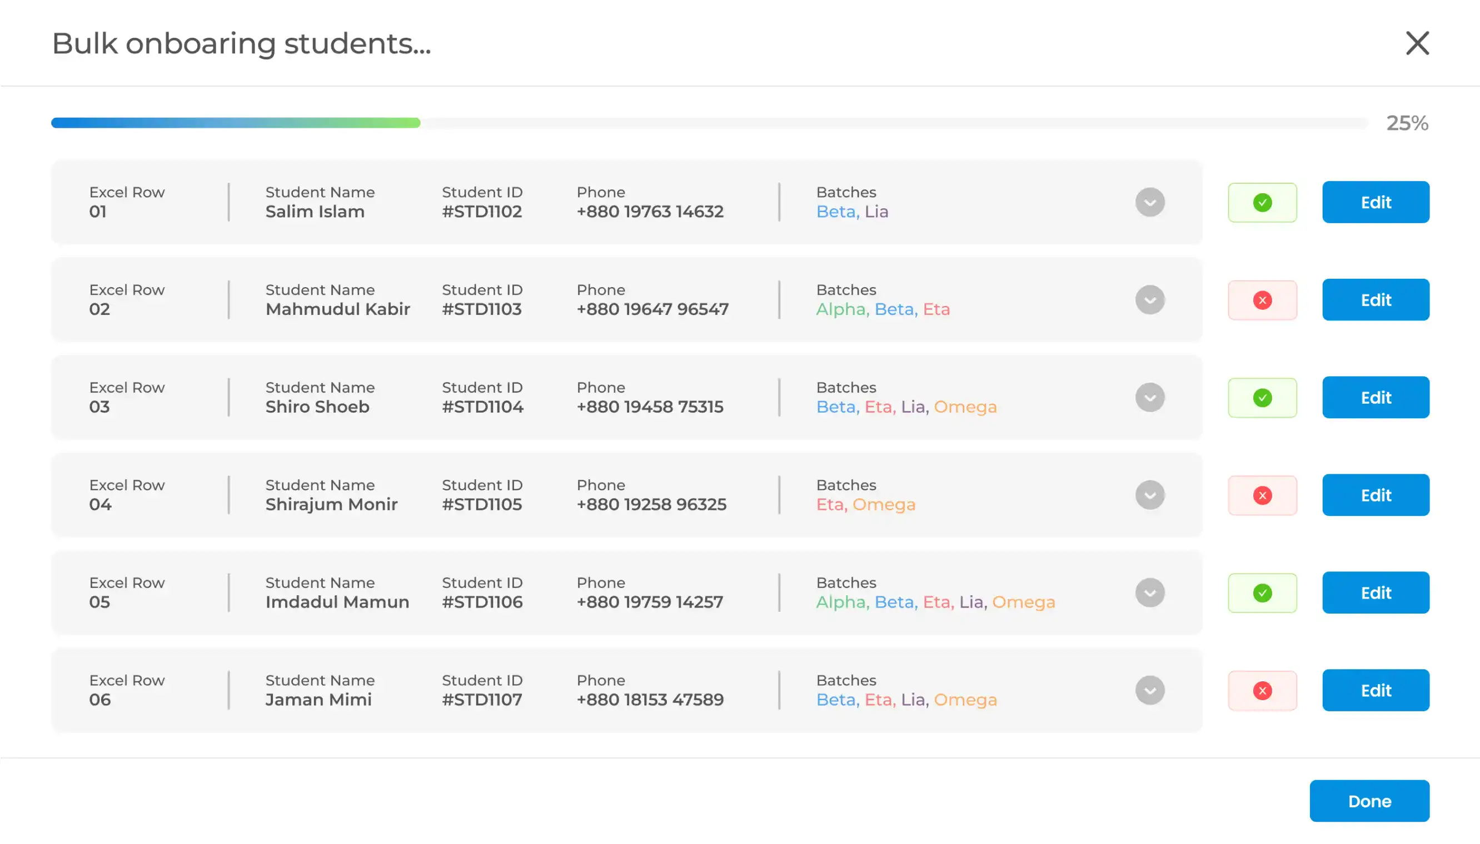This screenshot has height=844, width=1480.
Task: Close the bulk onboarding dialog
Action: click(x=1417, y=43)
